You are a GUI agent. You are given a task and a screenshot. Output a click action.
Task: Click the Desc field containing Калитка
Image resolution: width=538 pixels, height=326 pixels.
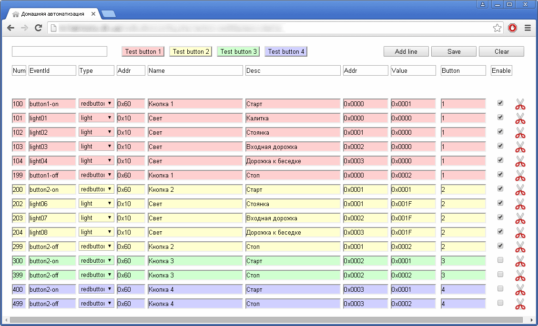[x=293, y=119]
